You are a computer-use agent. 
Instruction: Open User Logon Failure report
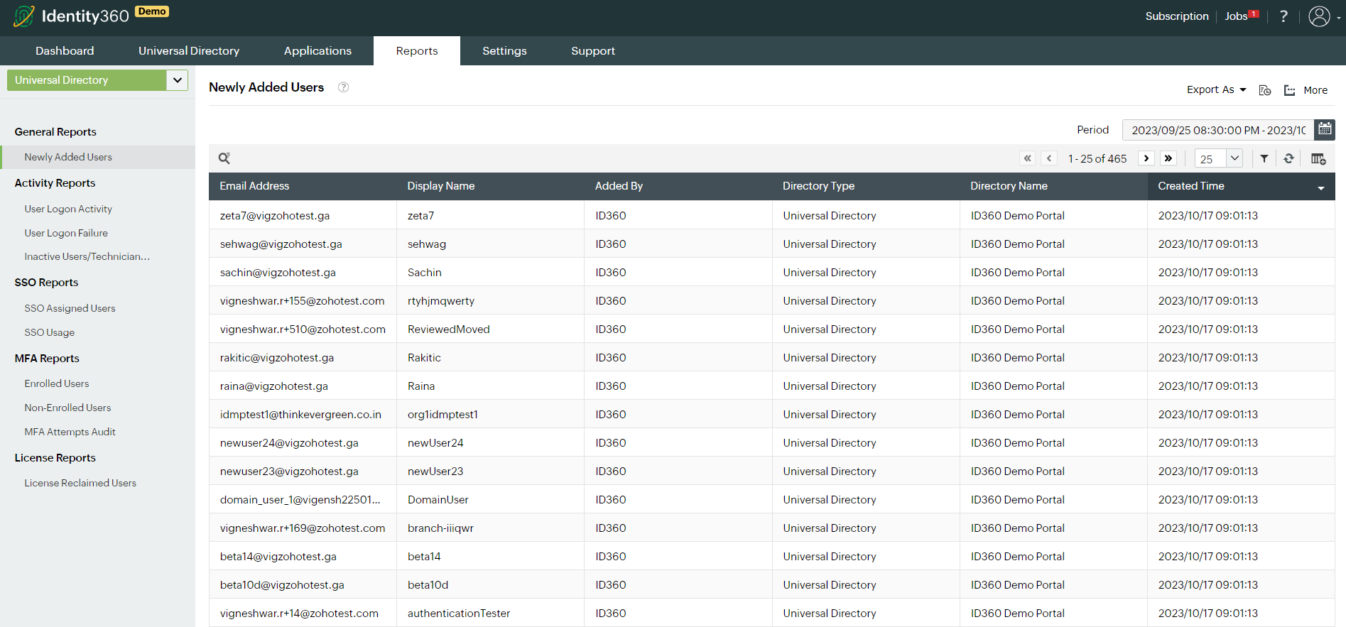66,233
